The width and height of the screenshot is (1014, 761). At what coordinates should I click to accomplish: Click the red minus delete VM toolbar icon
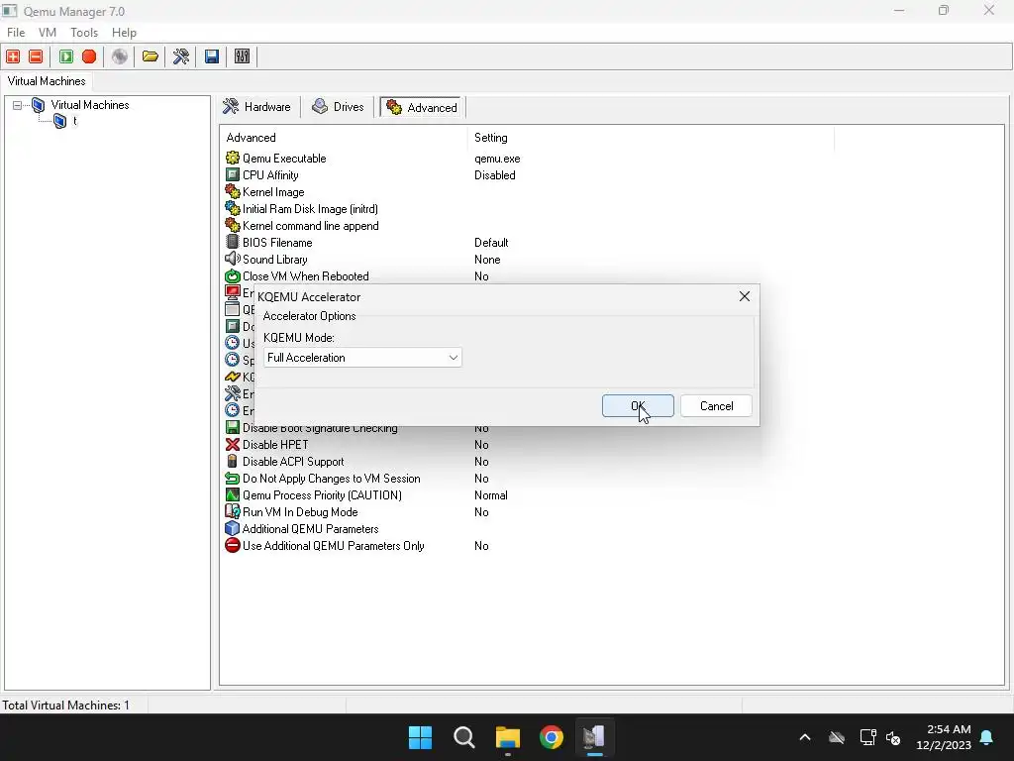coord(37,56)
